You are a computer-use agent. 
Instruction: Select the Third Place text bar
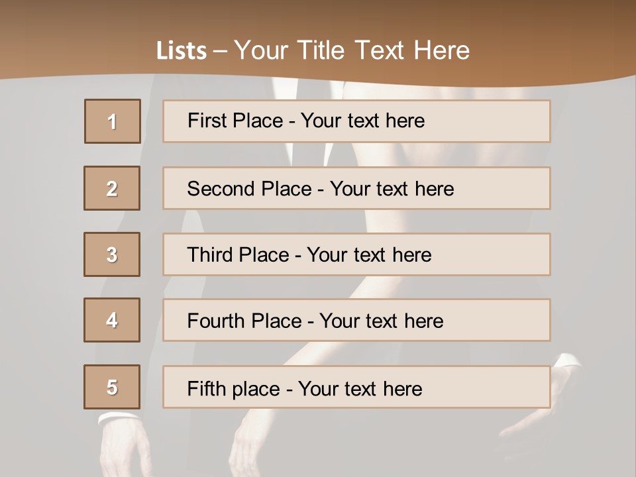pyautogui.click(x=356, y=254)
